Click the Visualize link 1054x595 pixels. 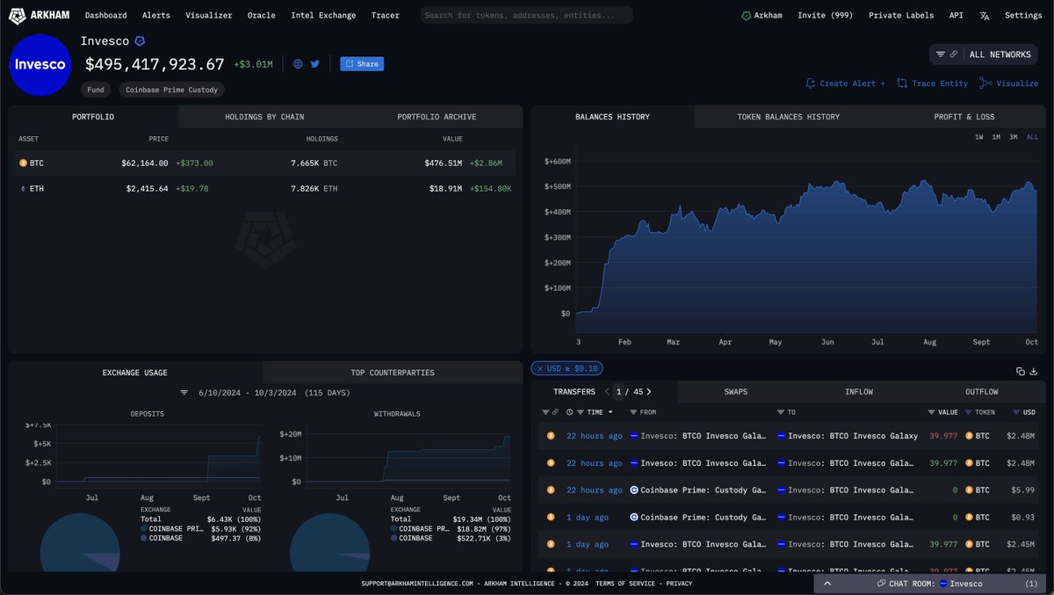click(x=1010, y=83)
